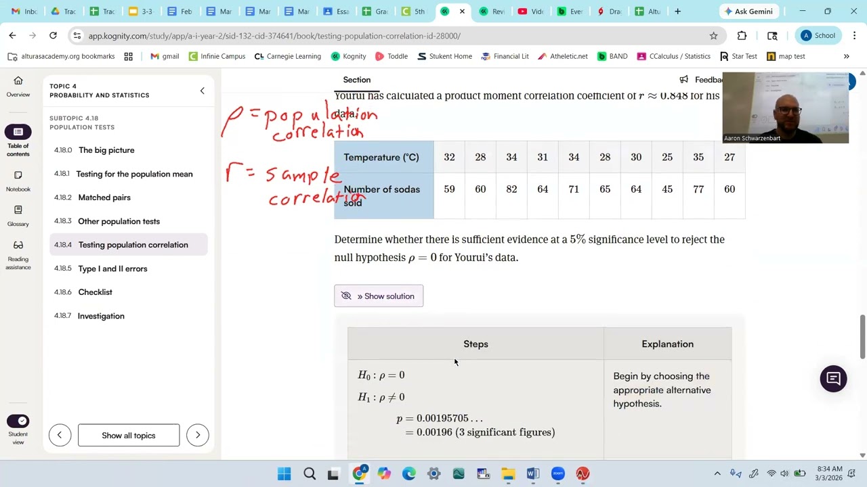Open the Star Test bookmark
The image size is (867, 487).
coord(738,56)
